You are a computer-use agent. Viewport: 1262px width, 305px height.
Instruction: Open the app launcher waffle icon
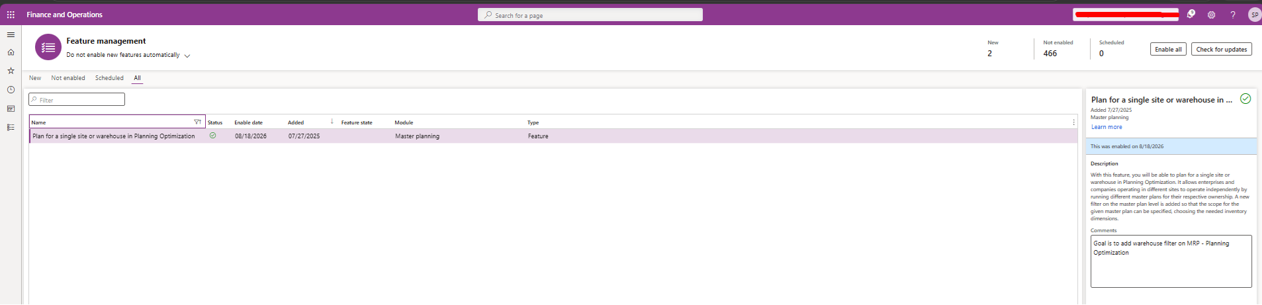[x=11, y=15]
